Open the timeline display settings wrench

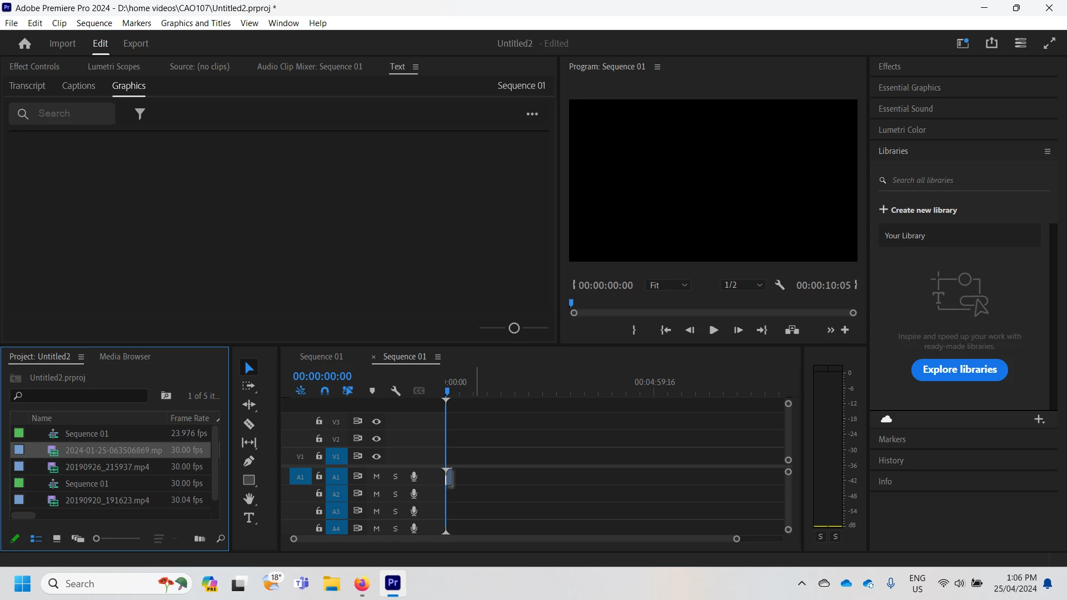click(x=396, y=391)
